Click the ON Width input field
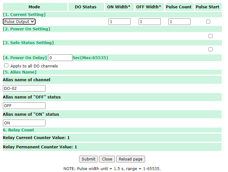Screen dimensions: 228x172 pyautogui.click(x=119, y=22)
